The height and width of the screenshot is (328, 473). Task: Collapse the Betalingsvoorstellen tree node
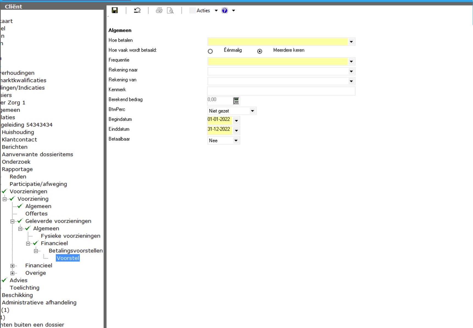[x=36, y=251]
